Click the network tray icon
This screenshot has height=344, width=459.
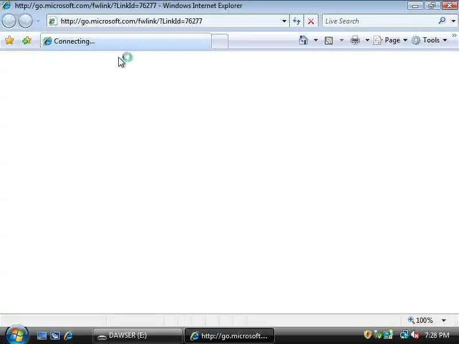click(x=404, y=335)
